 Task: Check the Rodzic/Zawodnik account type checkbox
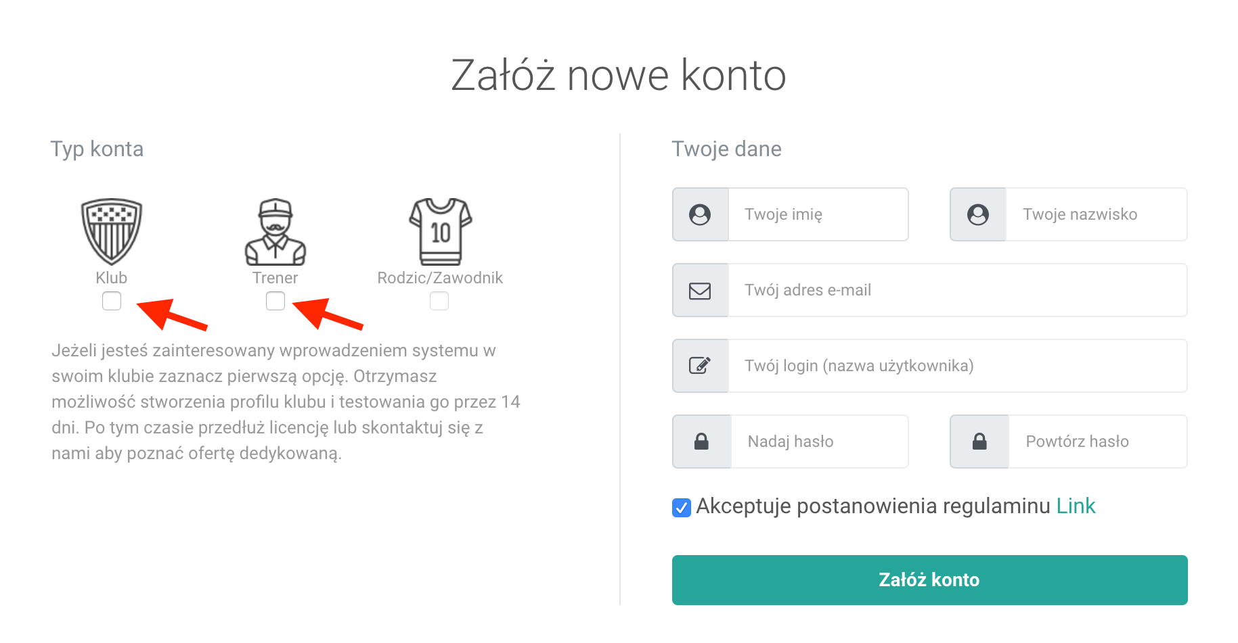tap(439, 301)
